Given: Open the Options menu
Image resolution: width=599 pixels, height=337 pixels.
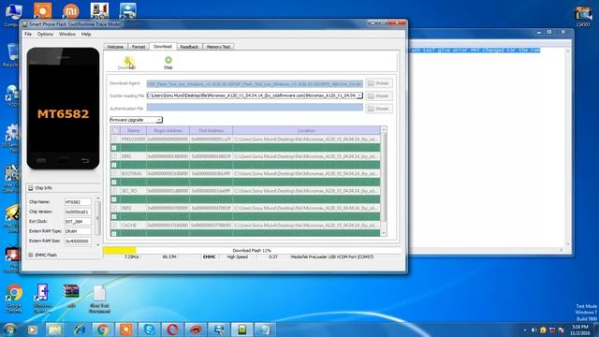Looking at the screenshot, I should (45, 34).
